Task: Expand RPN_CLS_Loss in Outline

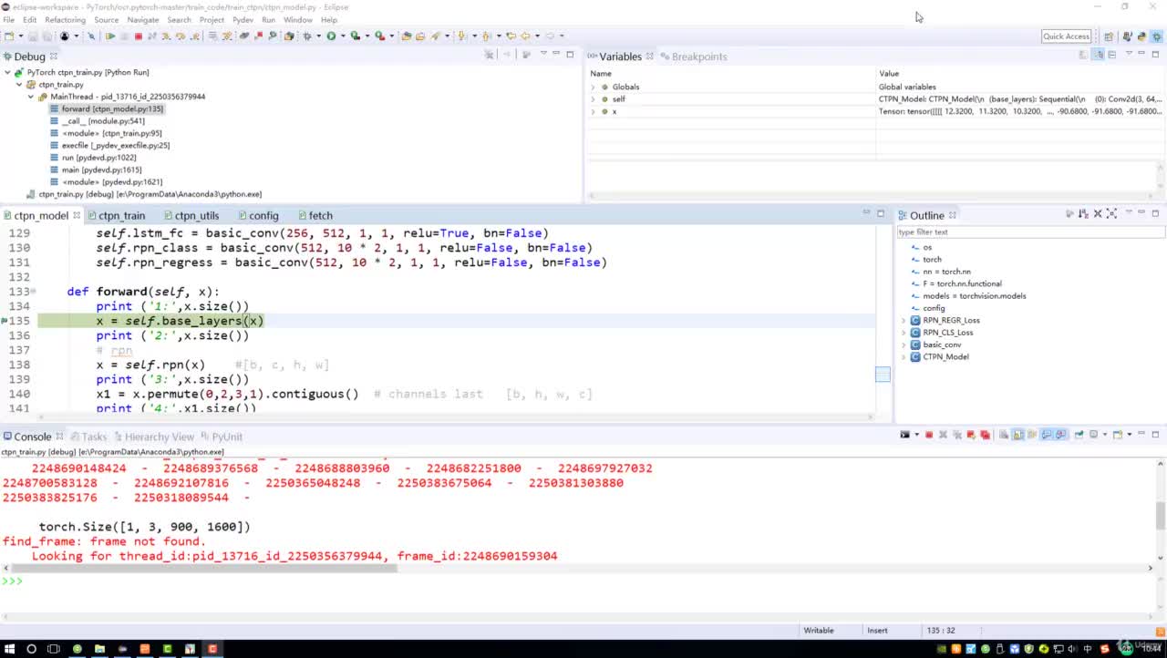Action: tap(904, 333)
